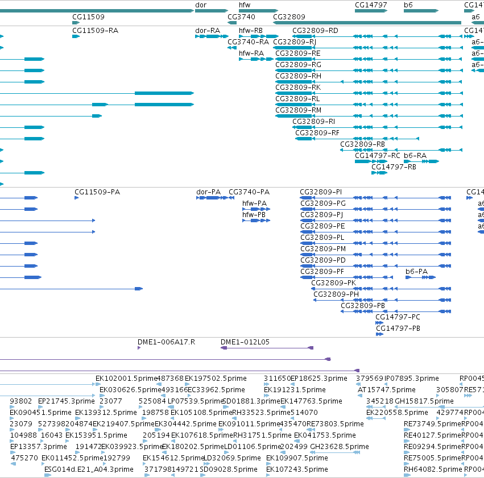Select EST EK102001.5prime label
The width and height of the screenshot is (484, 478).
click(127, 379)
